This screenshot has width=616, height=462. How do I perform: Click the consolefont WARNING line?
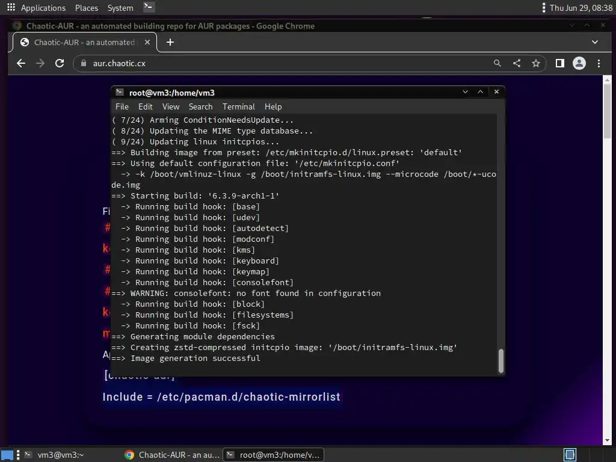coord(246,294)
